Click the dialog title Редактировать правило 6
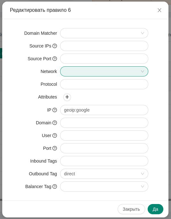Viewport: 171px width, 219px height. pos(40,10)
